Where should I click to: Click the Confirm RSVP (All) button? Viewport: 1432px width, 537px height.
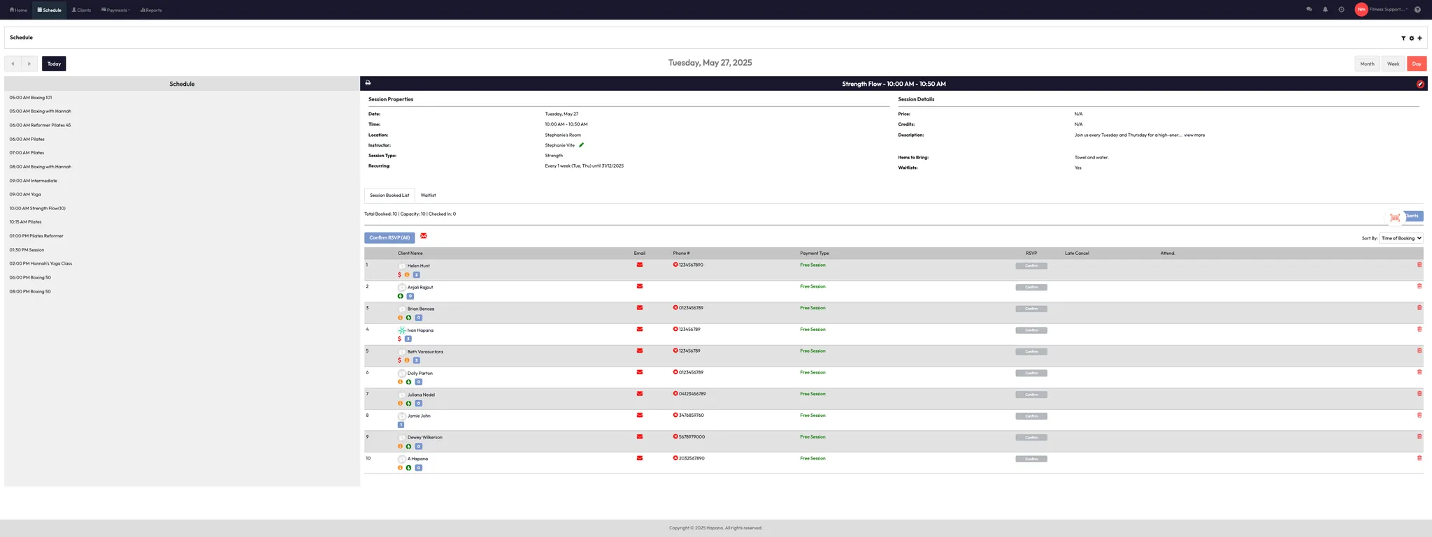tap(389, 238)
